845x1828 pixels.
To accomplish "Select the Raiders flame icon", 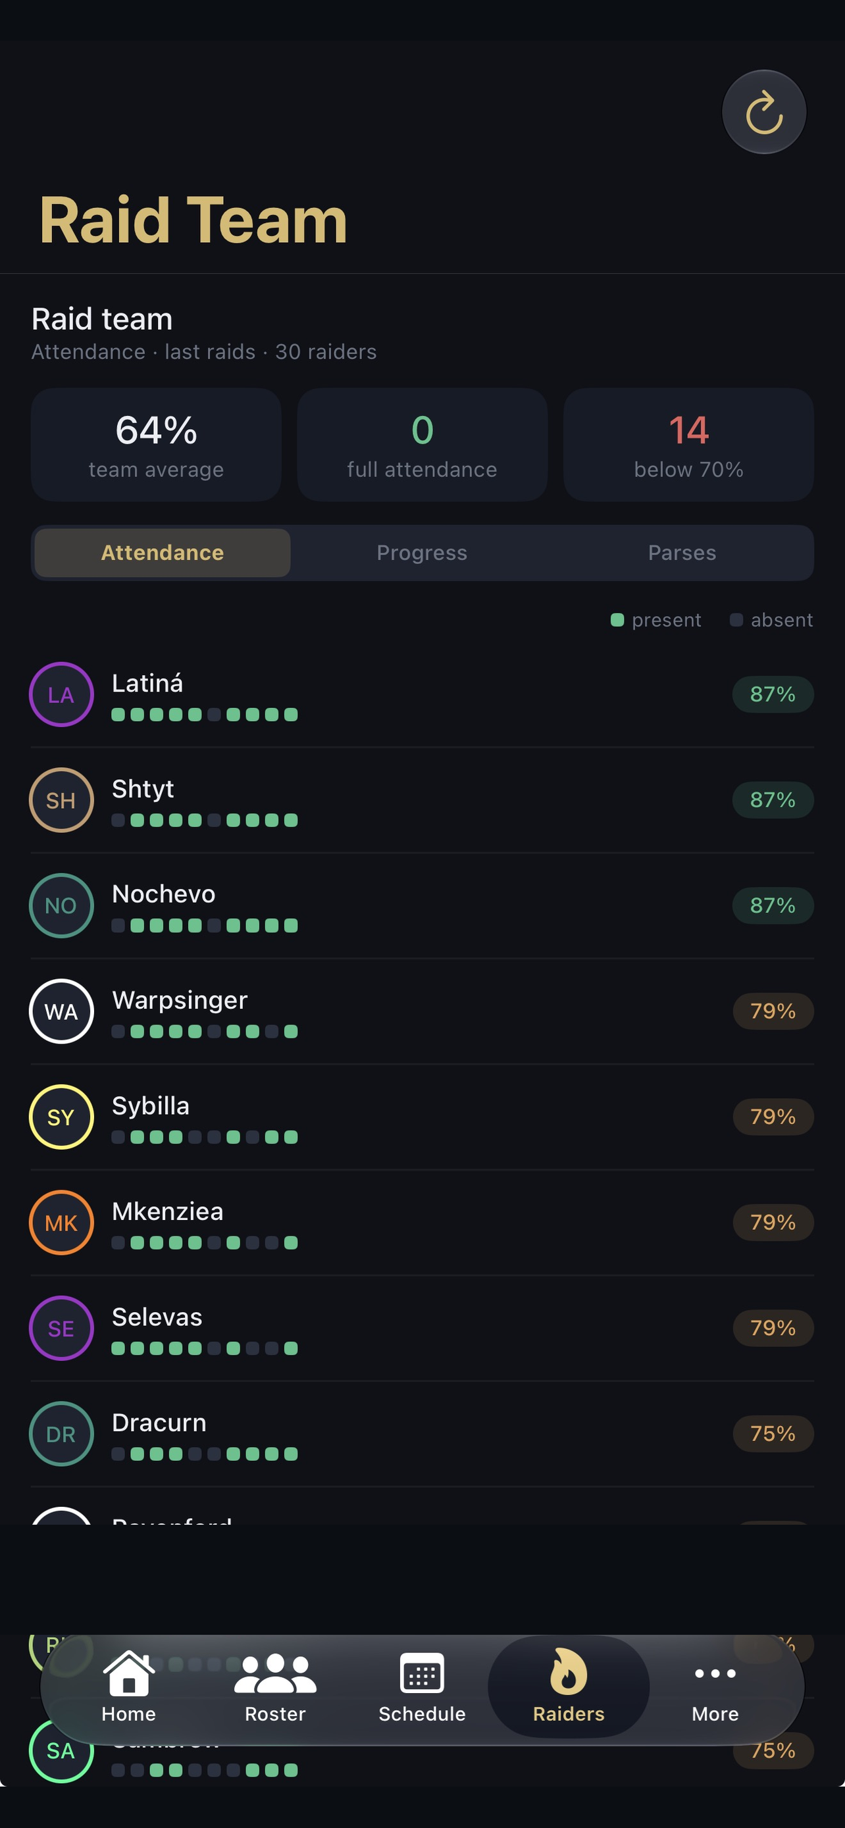I will pos(569,1671).
